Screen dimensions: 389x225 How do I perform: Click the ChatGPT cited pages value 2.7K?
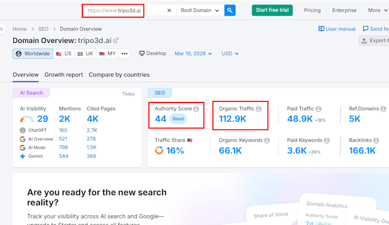pos(92,130)
